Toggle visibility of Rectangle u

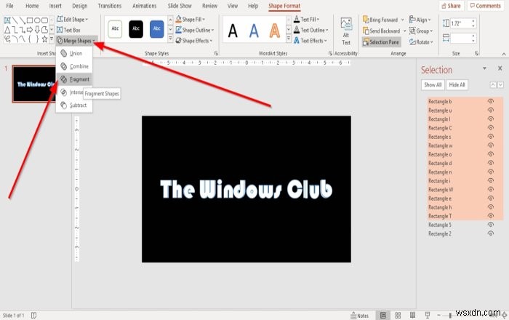click(491, 111)
